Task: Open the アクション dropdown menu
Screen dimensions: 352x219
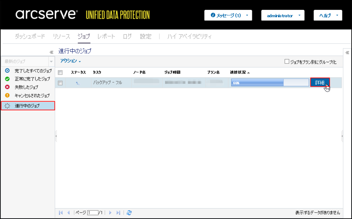Action: [70, 61]
